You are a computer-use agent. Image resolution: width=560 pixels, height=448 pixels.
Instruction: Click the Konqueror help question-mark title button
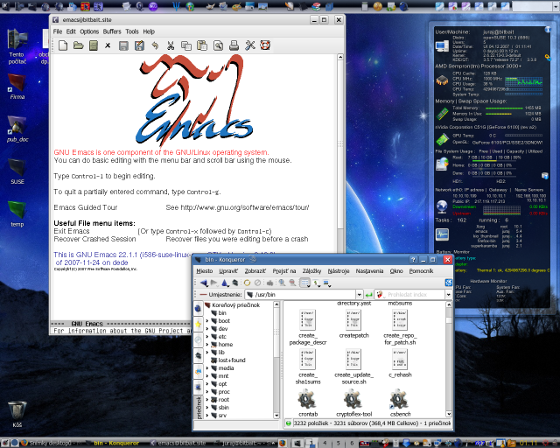(413, 260)
